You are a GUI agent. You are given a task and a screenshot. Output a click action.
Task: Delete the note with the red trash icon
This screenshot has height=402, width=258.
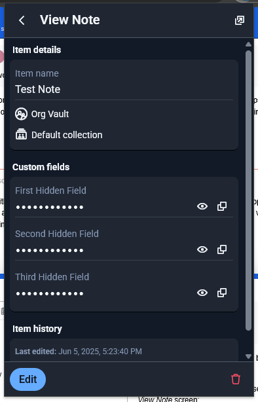[x=236, y=379]
